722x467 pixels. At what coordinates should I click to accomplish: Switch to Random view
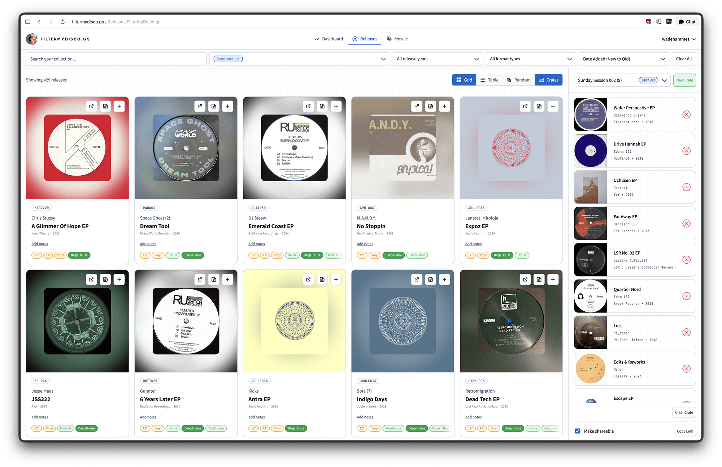518,80
